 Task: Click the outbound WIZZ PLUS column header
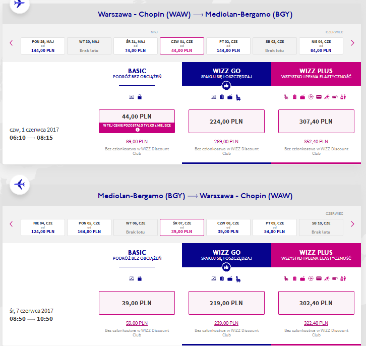(316, 74)
